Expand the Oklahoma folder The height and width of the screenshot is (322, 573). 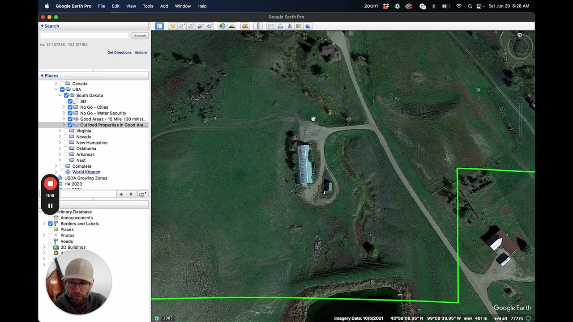click(x=60, y=148)
